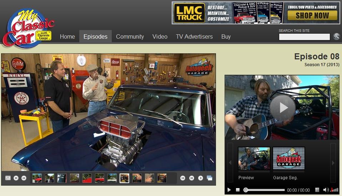
Task: Open the gallery thumbnail grid view
Action: click(x=8, y=178)
